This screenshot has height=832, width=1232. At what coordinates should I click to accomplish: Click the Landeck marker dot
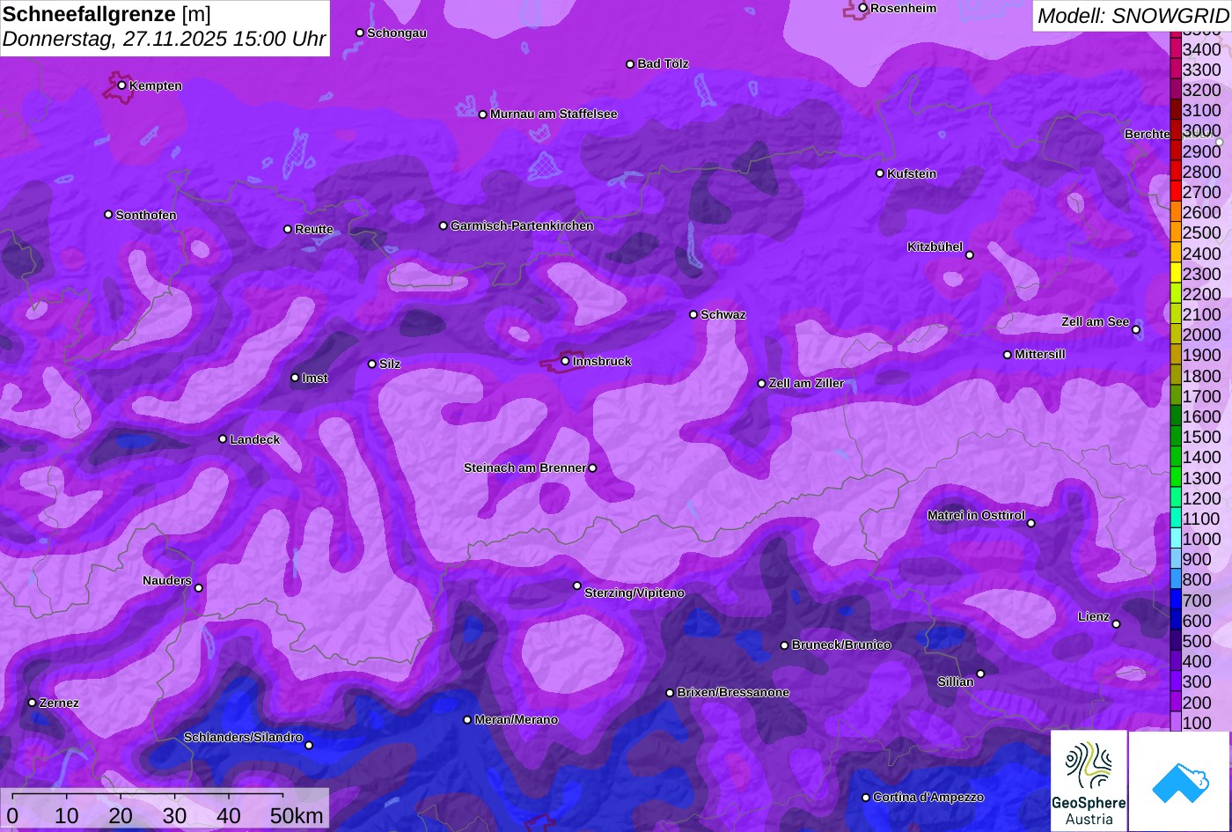click(x=223, y=438)
